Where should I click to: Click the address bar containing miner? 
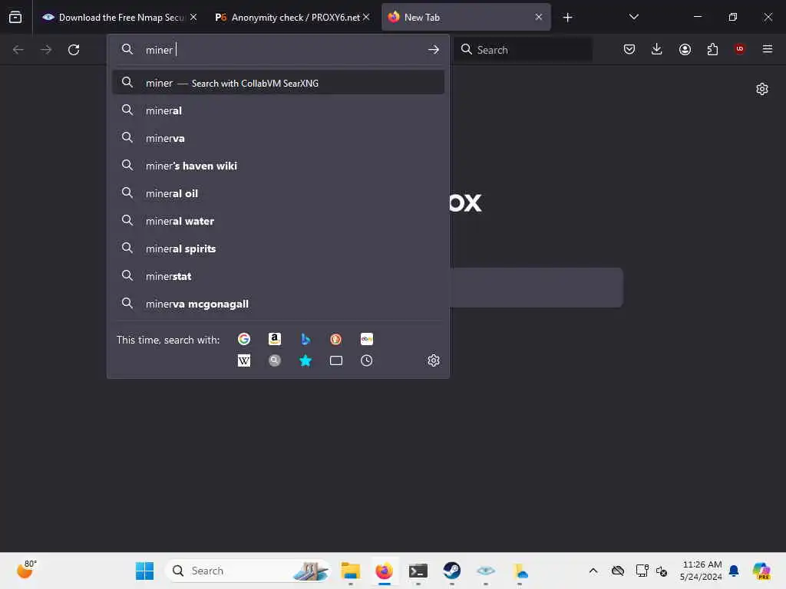point(278,50)
